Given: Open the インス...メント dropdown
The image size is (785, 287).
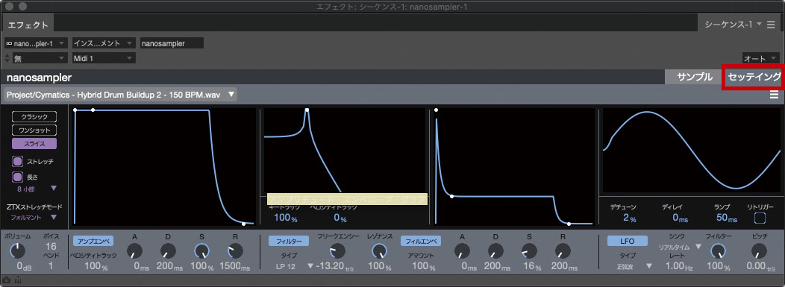Looking at the screenshot, I should click(x=104, y=43).
